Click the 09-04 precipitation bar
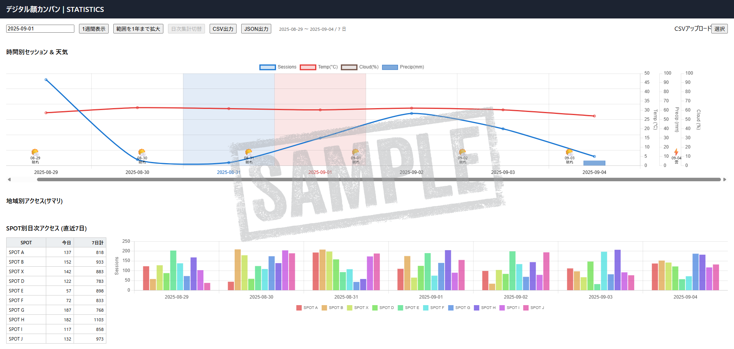Screen dimensions: 734x349 [594, 163]
